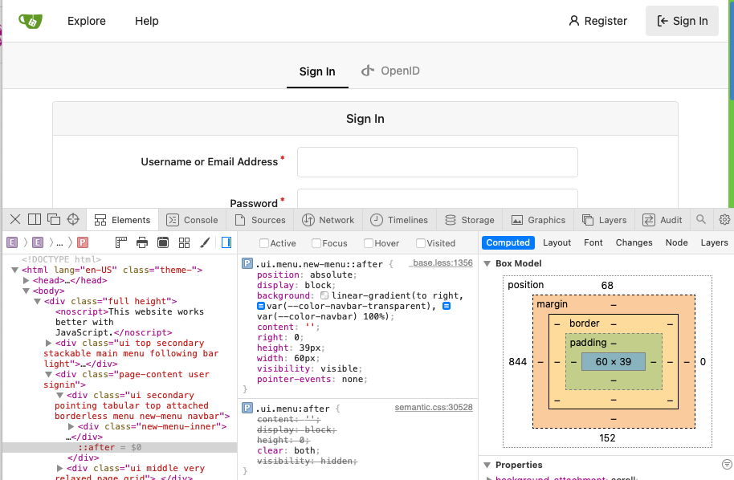Viewport: 734px width, 480px height.
Task: Open the Sources tab
Action: (x=260, y=220)
